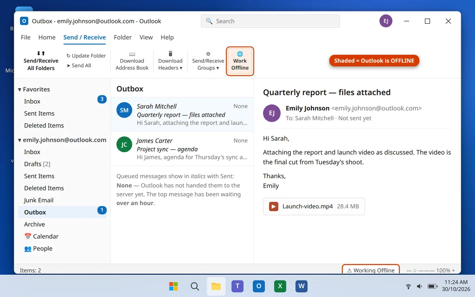The width and height of the screenshot is (475, 297).
Task: Click 'To: Sarah Mitchell · Not sent yet' line
Action: tap(328, 118)
